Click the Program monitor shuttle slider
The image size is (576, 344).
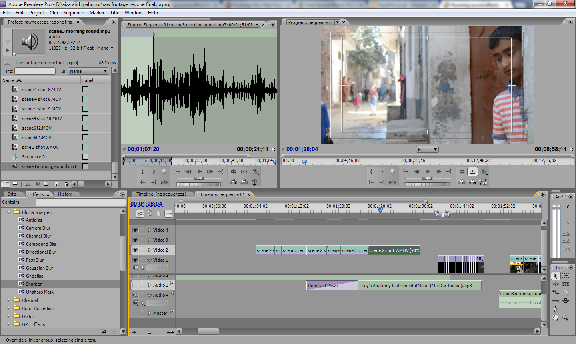(428, 178)
